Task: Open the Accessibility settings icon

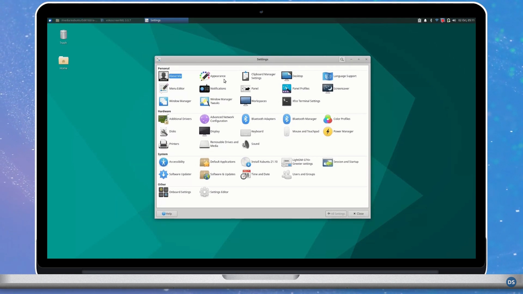Action: point(163,162)
